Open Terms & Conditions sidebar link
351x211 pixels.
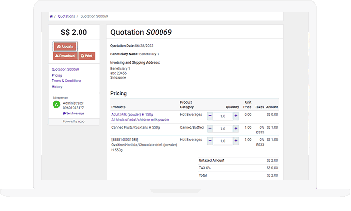(66, 81)
